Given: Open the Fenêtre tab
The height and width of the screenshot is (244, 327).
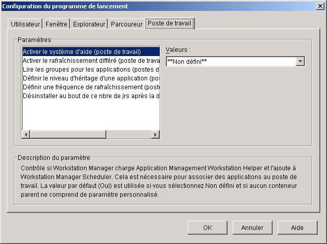Looking at the screenshot, I should click(x=56, y=24).
